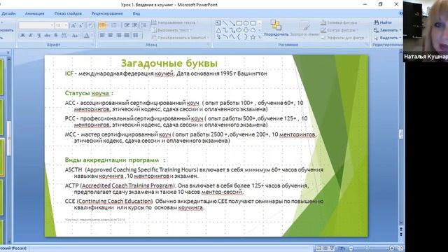Toggle italic formatting (К)
Viewport: 448px width, 252px height.
[31, 36]
